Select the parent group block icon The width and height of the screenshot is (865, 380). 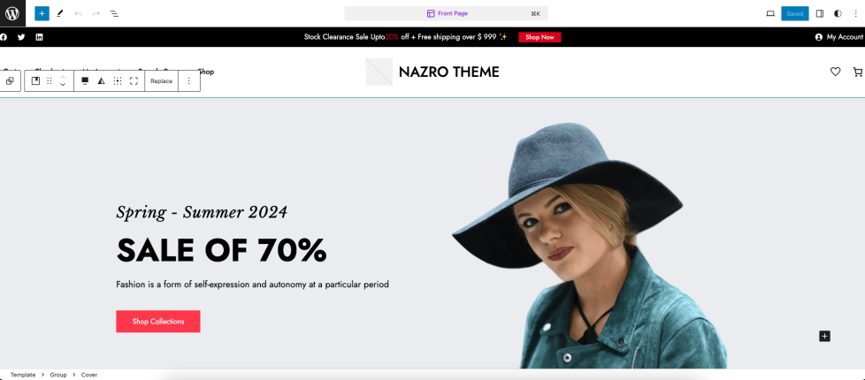10,81
